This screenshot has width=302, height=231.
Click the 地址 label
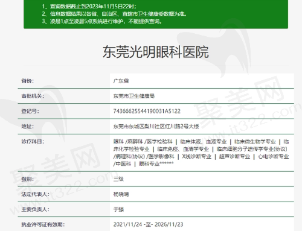click(28, 127)
